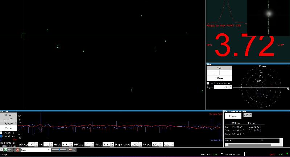Enable the Tendances checkbox
The height and width of the screenshot is (157, 290).
(1, 133)
